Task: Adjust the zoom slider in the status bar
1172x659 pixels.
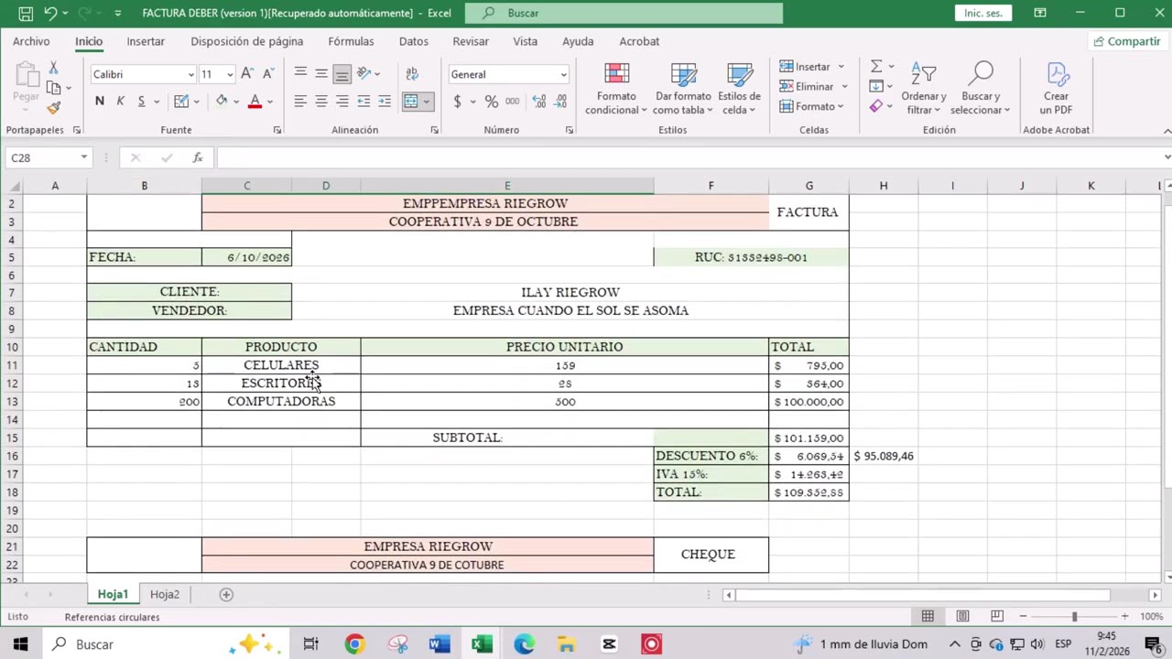Action: click(1074, 616)
